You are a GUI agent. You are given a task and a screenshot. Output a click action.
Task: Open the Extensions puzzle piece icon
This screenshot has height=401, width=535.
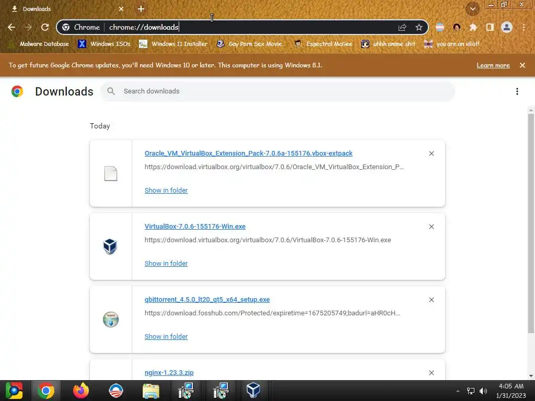(473, 27)
